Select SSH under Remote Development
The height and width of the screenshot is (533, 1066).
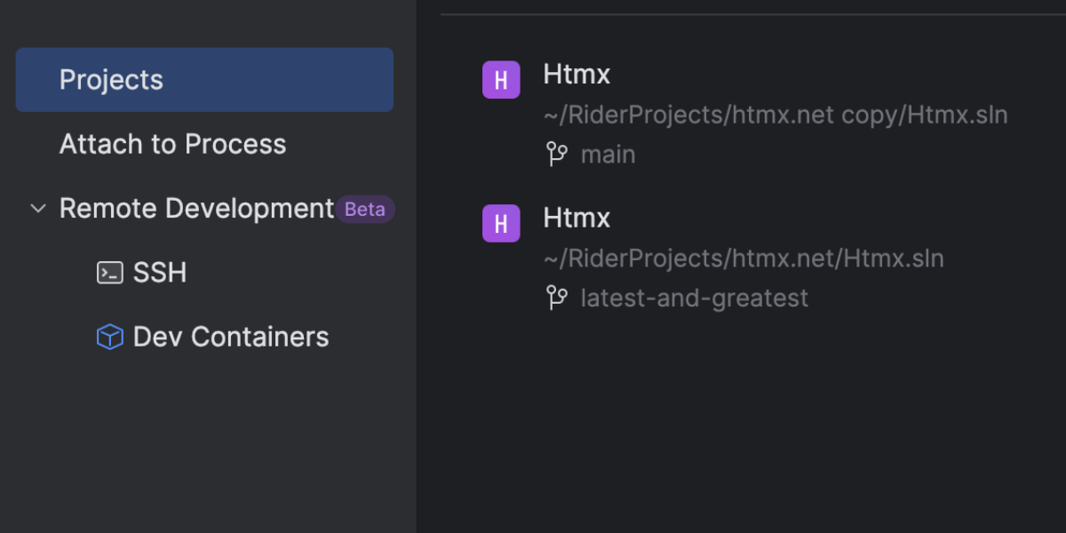point(160,273)
